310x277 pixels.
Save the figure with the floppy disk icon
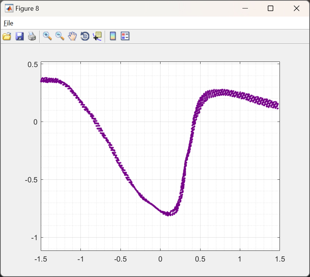[19, 36]
